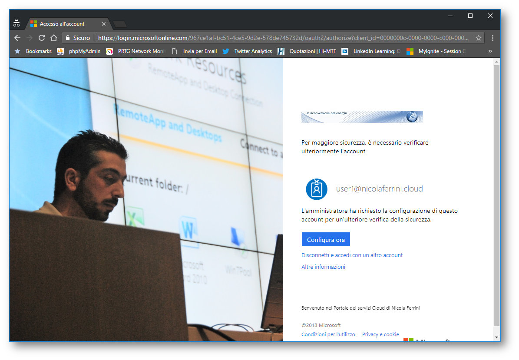Click the "Benvenuto nel Portale dei servizi Cloud" text
This screenshot has width=519, height=360.
click(360, 308)
